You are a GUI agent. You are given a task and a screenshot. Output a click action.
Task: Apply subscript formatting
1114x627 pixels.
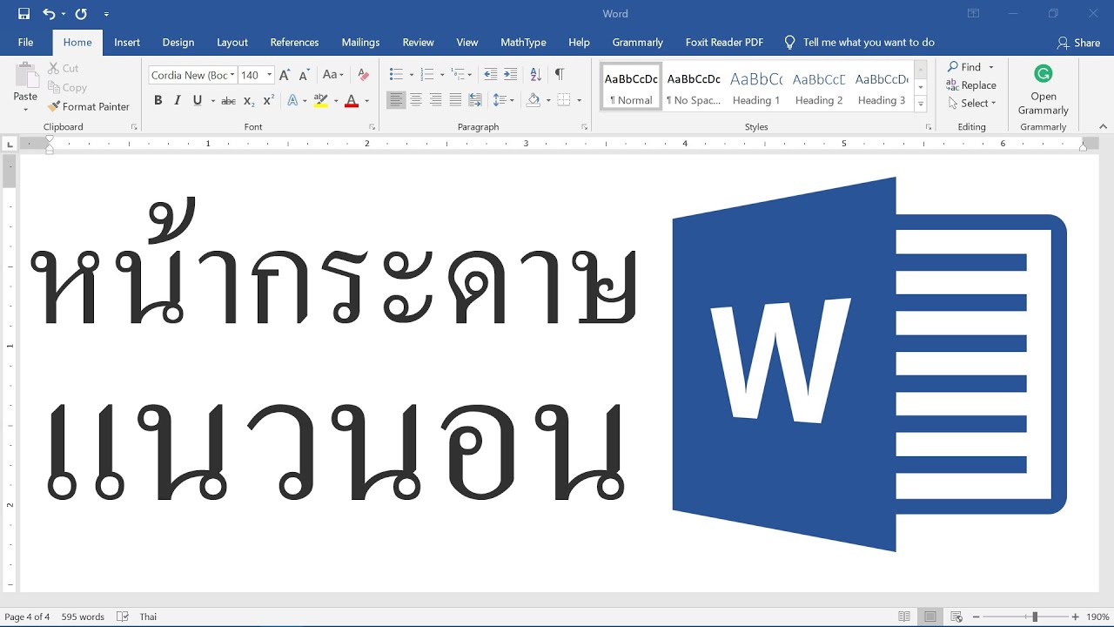click(x=249, y=101)
